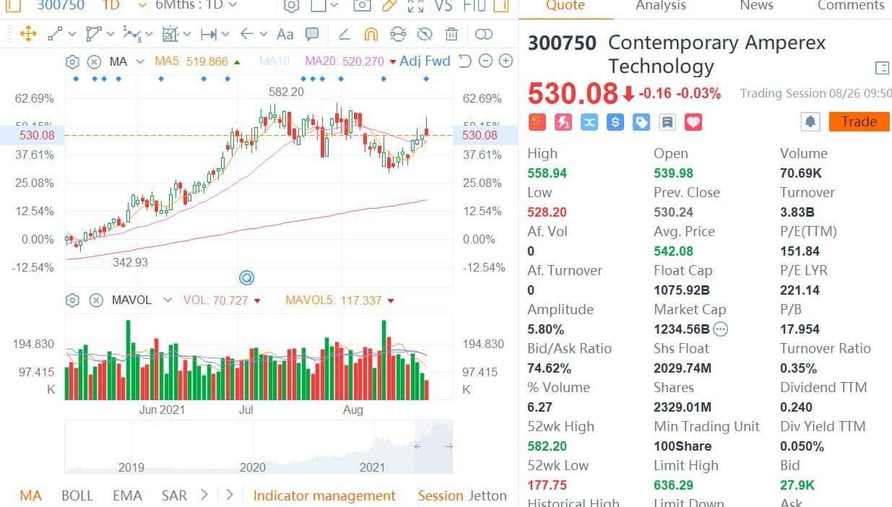Image resolution: width=892 pixels, height=507 pixels.
Task: Click the blue Q marker on chart
Action: (x=247, y=277)
